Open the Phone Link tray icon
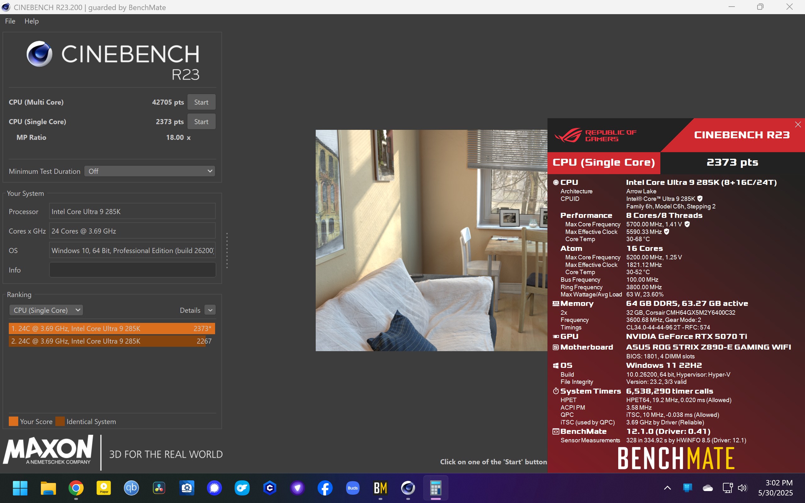The width and height of the screenshot is (805, 503). click(x=687, y=488)
